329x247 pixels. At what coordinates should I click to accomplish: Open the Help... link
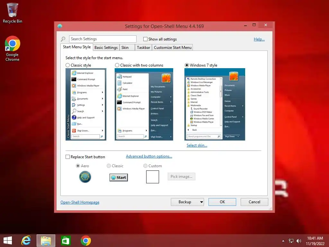259,39
